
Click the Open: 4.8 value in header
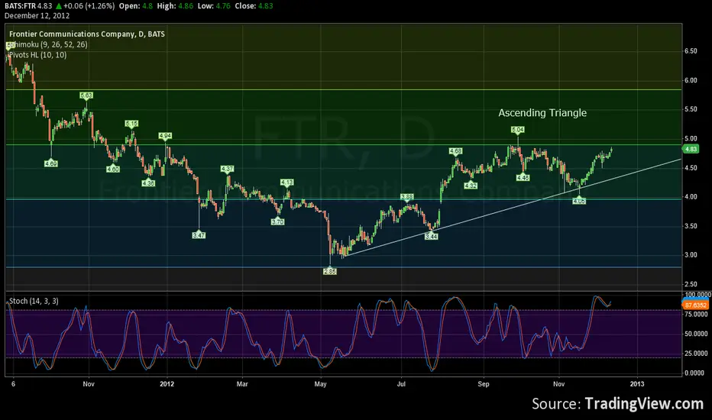[136, 6]
